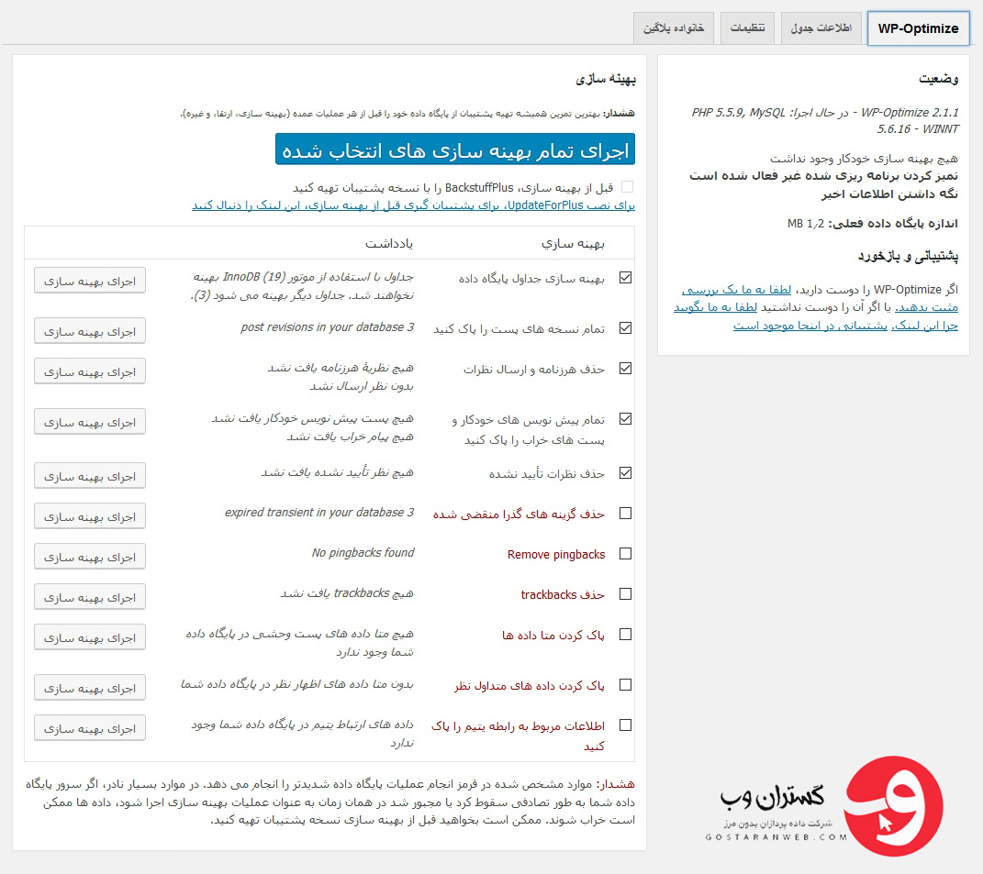The height and width of the screenshot is (874, 983).
Task: Check the Remove pingbacks checkbox
Action: tap(625, 554)
